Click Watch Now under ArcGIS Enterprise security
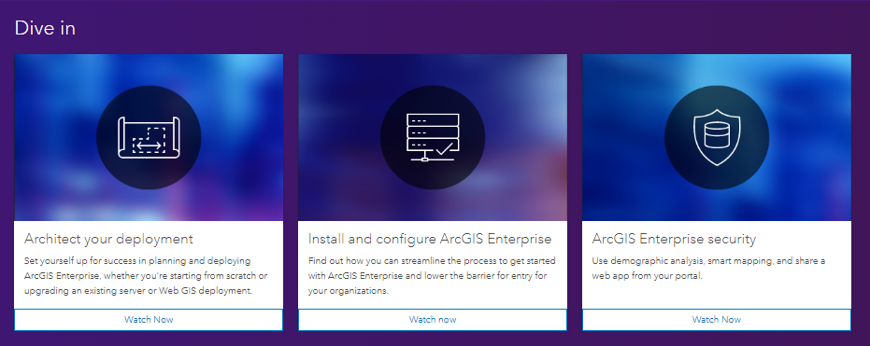 [717, 320]
